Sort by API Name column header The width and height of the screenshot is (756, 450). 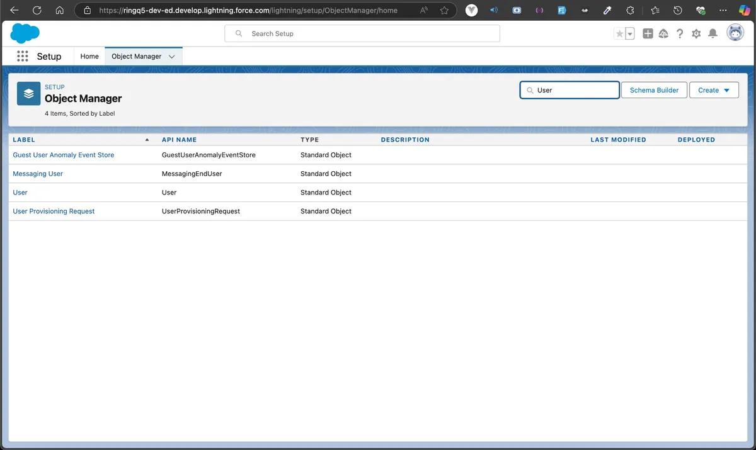coord(179,140)
